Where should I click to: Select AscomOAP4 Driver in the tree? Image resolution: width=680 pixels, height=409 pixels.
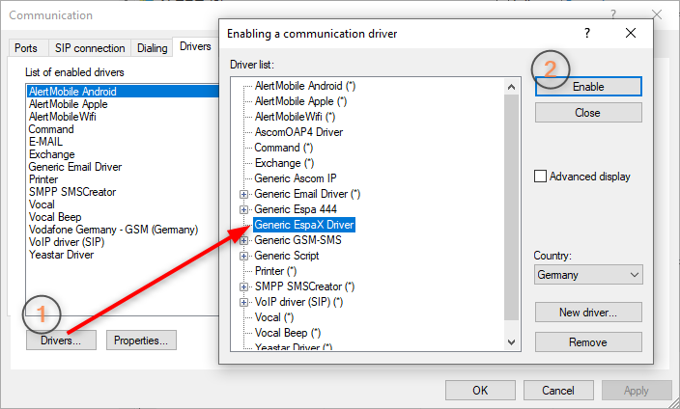(x=297, y=132)
